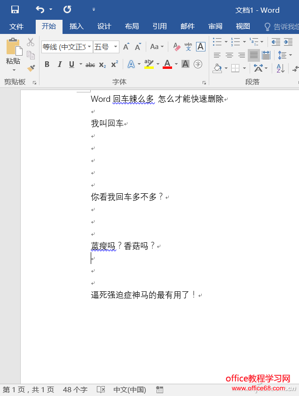
Task: Click the 48 个字 word count
Action: (75, 390)
